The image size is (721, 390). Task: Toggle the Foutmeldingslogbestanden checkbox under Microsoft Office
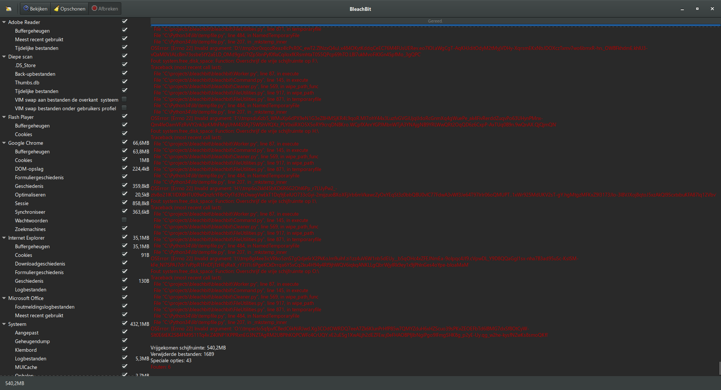tap(124, 306)
